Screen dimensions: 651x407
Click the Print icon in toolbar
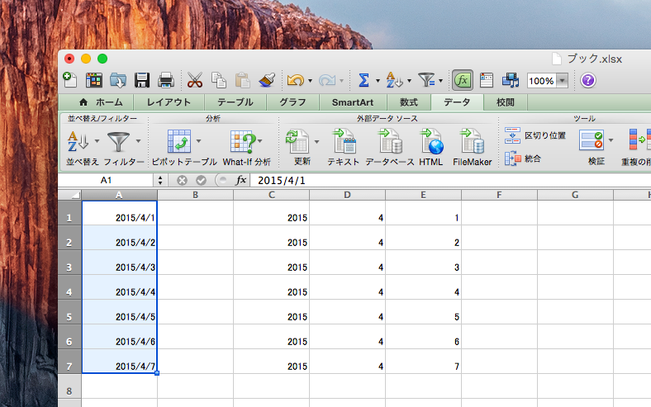(166, 80)
